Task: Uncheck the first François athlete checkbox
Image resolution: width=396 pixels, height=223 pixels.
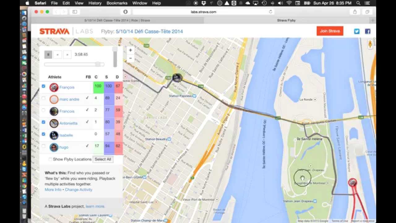Action: (43, 86)
